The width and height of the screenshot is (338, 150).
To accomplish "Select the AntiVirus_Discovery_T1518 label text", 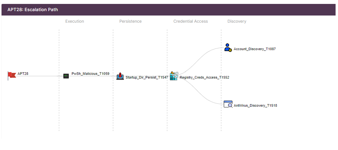I will pyautogui.click(x=255, y=106).
